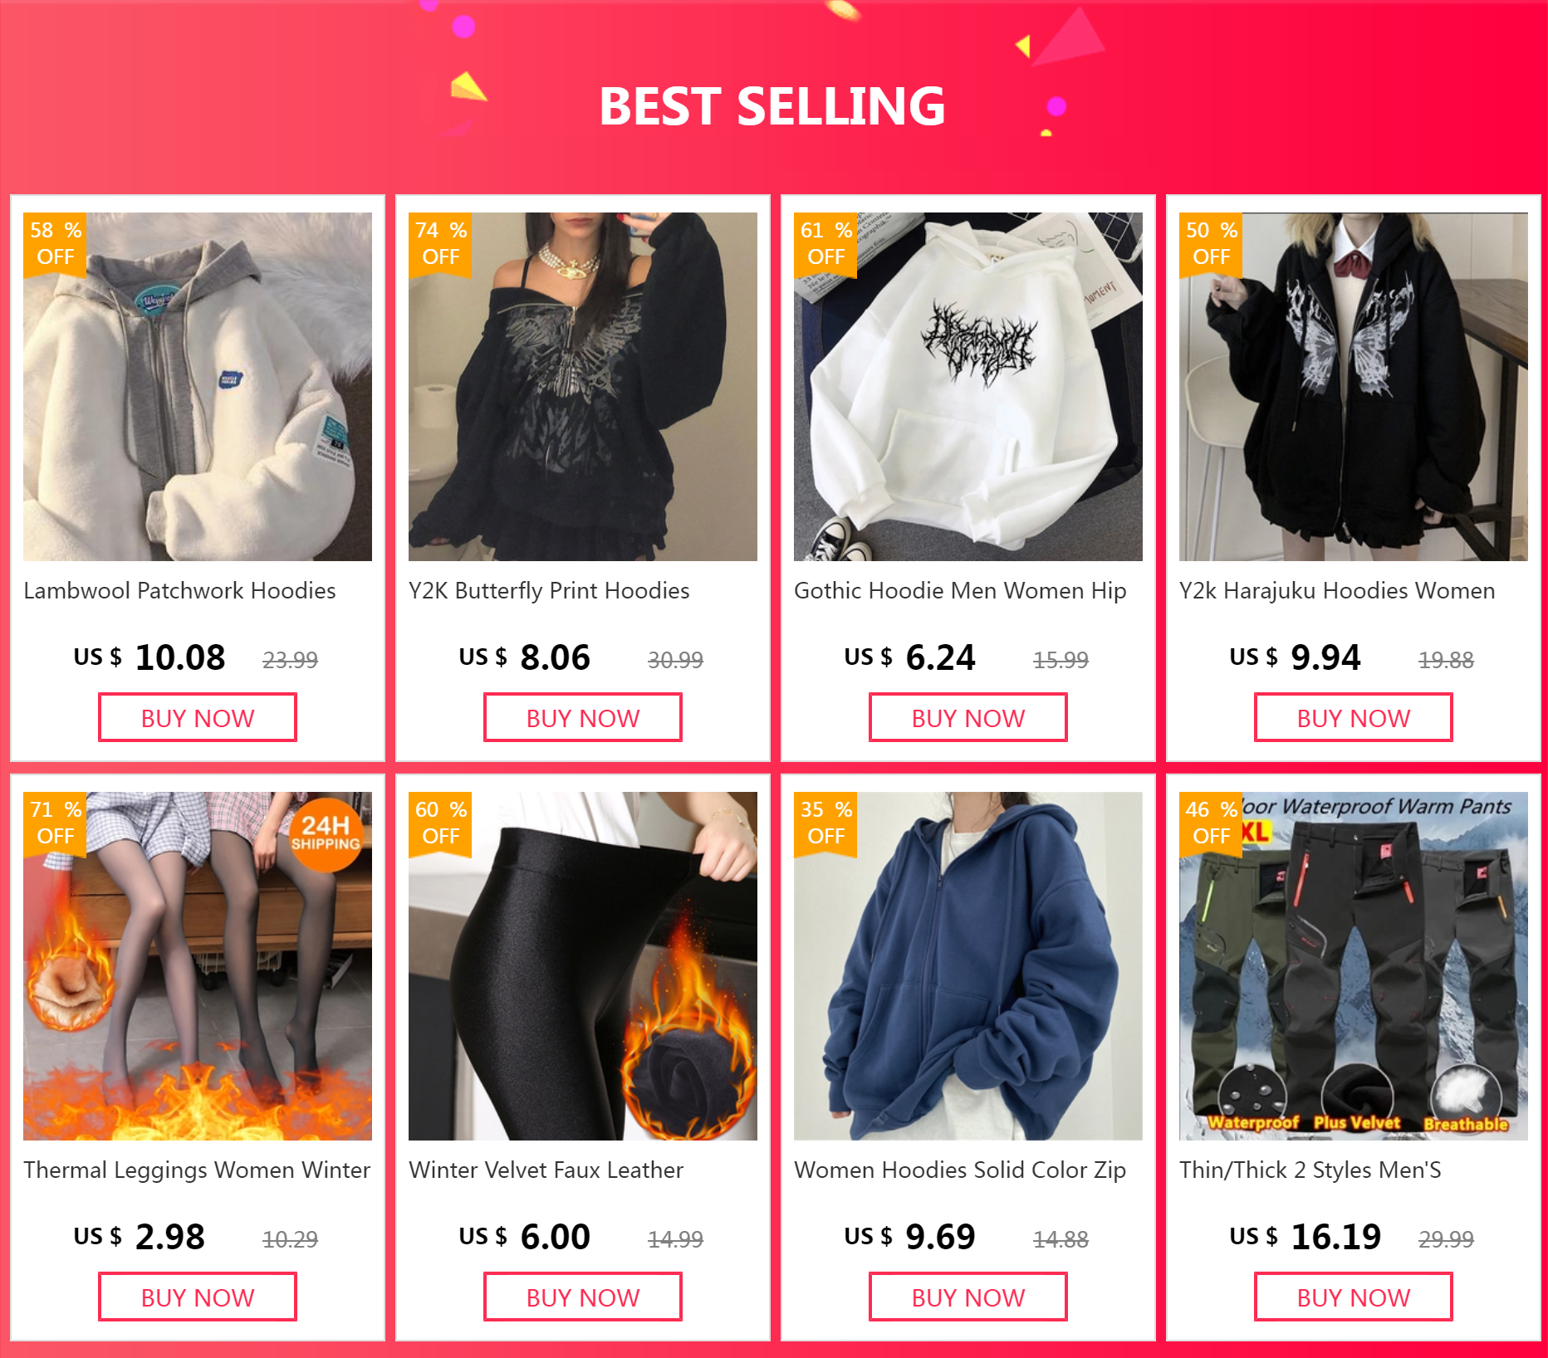The width and height of the screenshot is (1548, 1358).
Task: Click the US $ 6.00 faux leather price
Action: pyautogui.click(x=525, y=1237)
